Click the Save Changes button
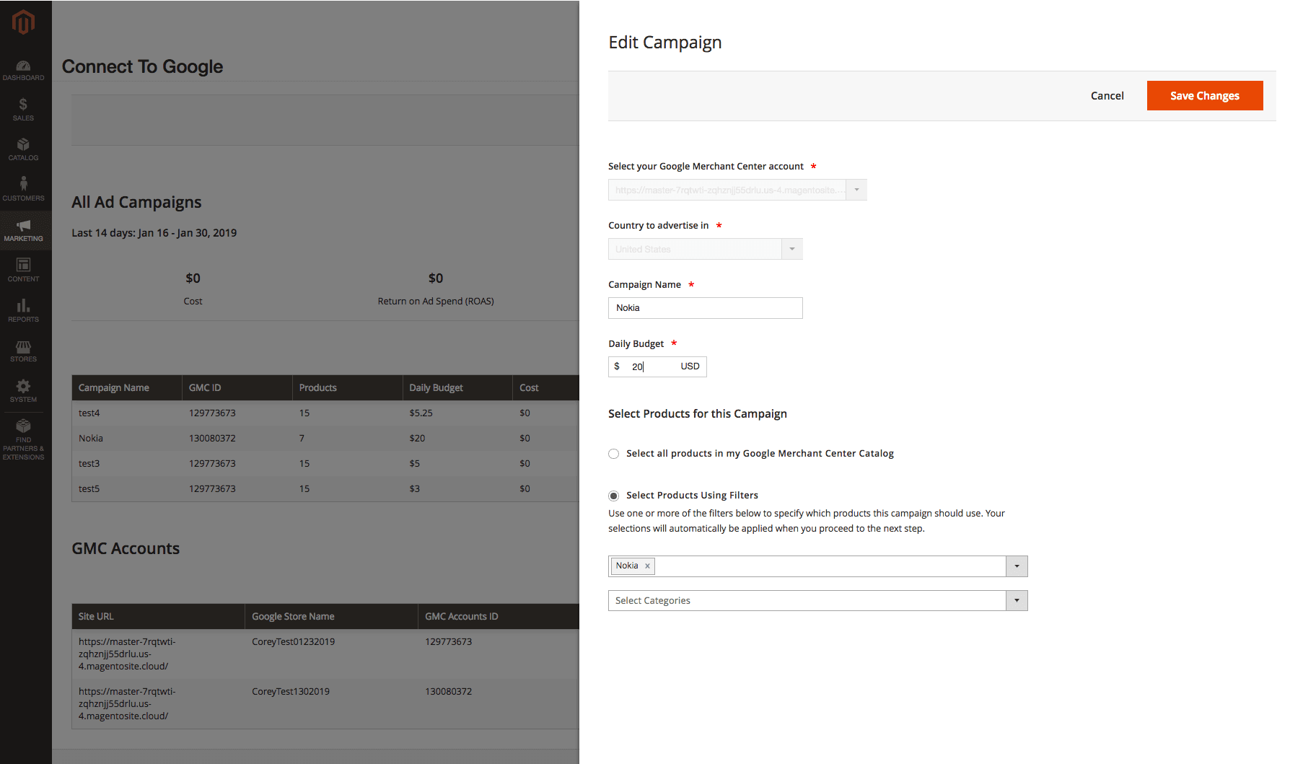The width and height of the screenshot is (1303, 764). [1204, 96]
